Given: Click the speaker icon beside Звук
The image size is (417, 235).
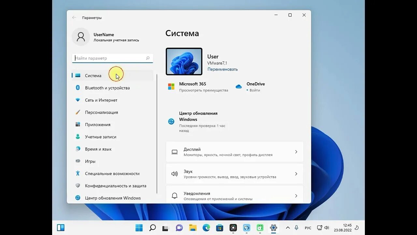Looking at the screenshot, I should [x=175, y=174].
